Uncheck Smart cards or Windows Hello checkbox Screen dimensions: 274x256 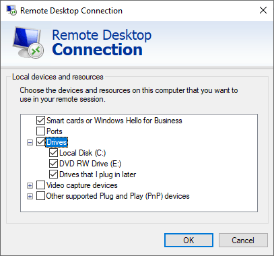click(40, 121)
